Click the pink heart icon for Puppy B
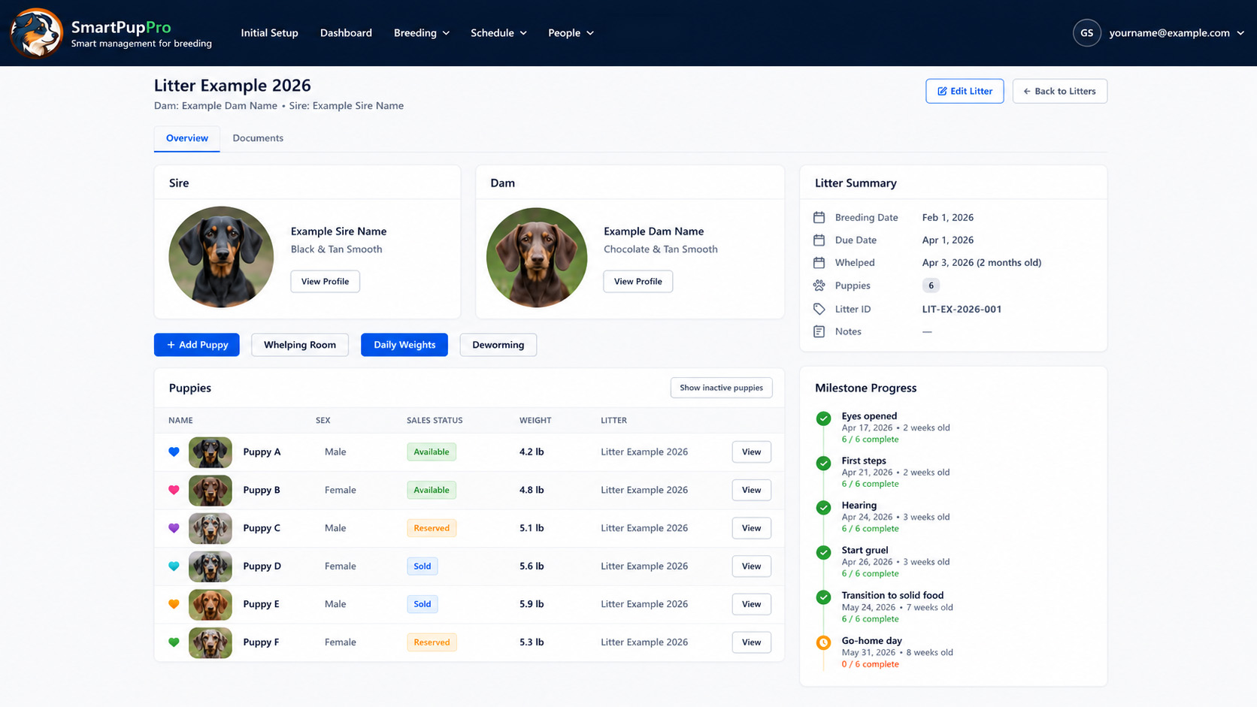The width and height of the screenshot is (1257, 707). click(174, 490)
